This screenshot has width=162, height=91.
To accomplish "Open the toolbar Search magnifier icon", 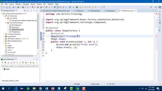I will pyautogui.click(x=151, y=7).
